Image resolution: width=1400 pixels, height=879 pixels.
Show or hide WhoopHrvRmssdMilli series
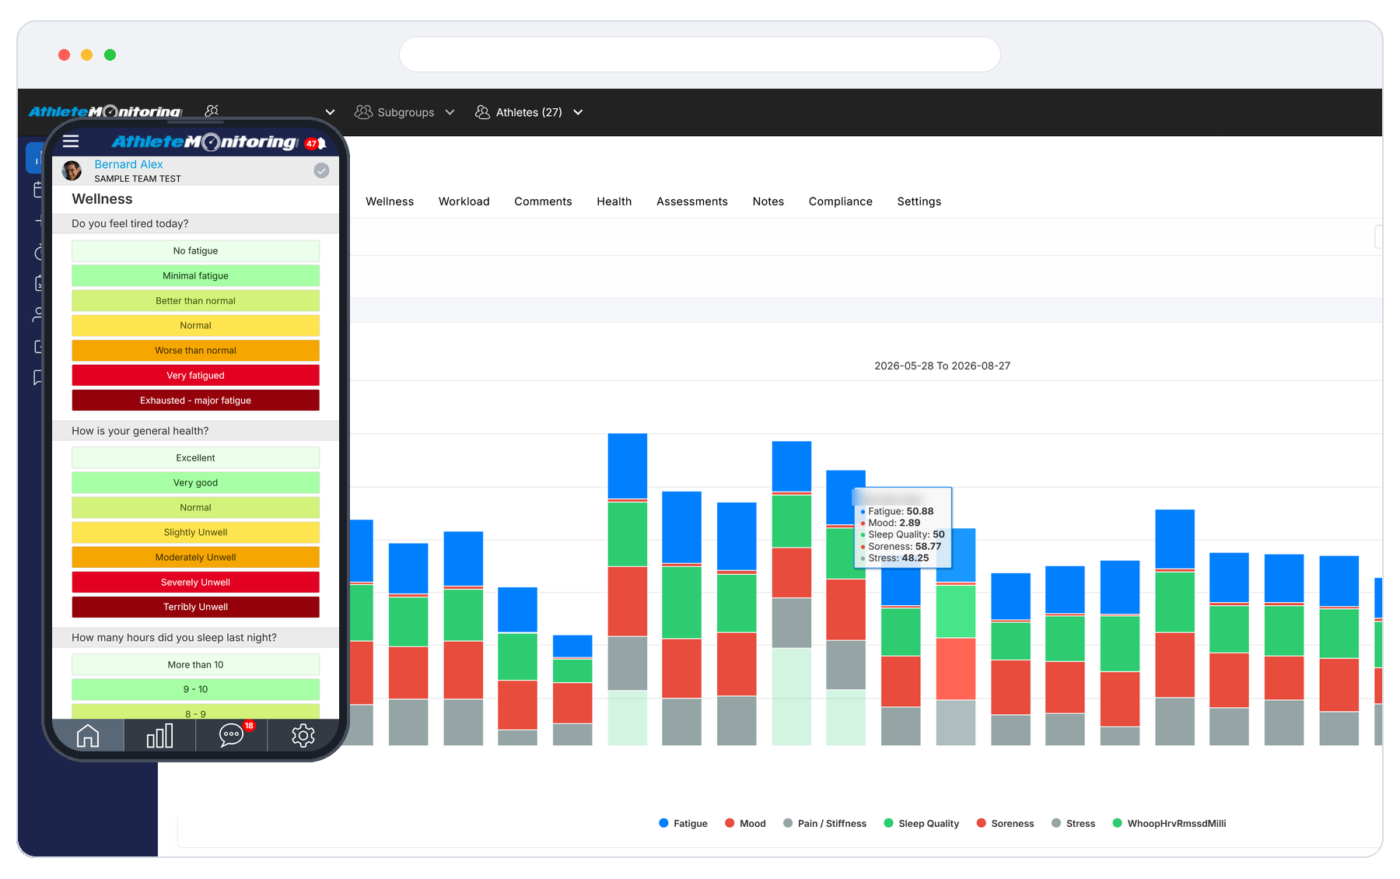click(x=1169, y=823)
